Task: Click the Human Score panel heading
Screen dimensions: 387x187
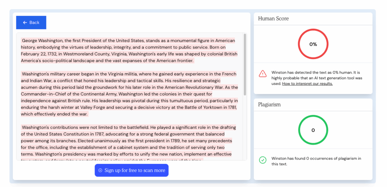Action: pyautogui.click(x=273, y=19)
